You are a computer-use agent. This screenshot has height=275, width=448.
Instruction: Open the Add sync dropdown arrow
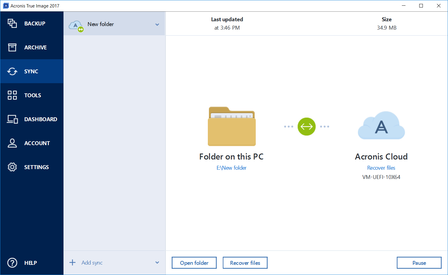point(157,262)
